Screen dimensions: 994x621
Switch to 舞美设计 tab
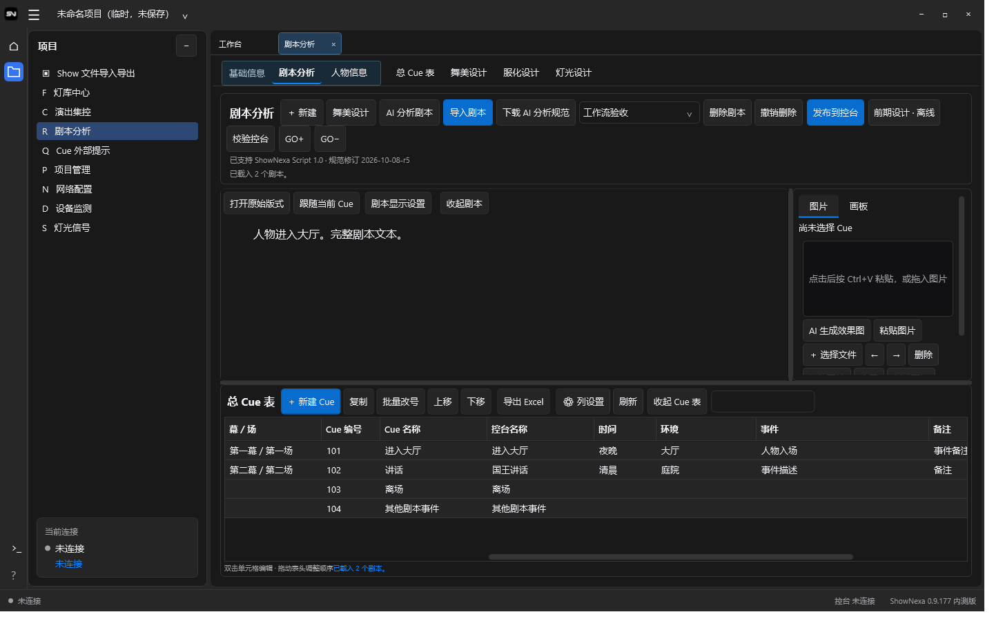pyautogui.click(x=469, y=72)
